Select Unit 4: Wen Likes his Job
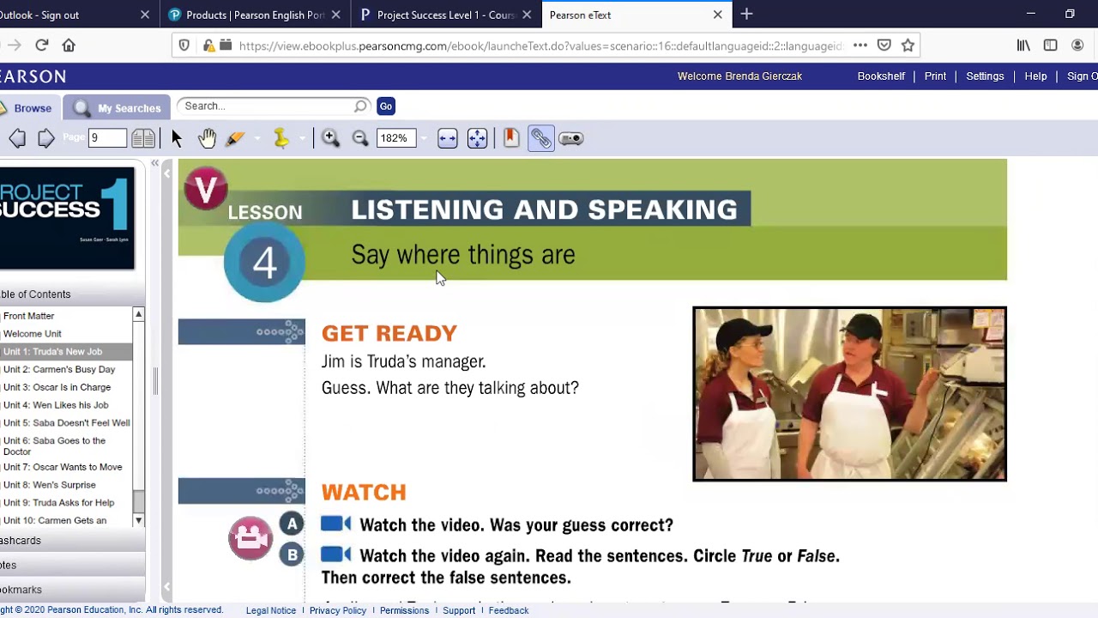1098x618 pixels. (56, 405)
